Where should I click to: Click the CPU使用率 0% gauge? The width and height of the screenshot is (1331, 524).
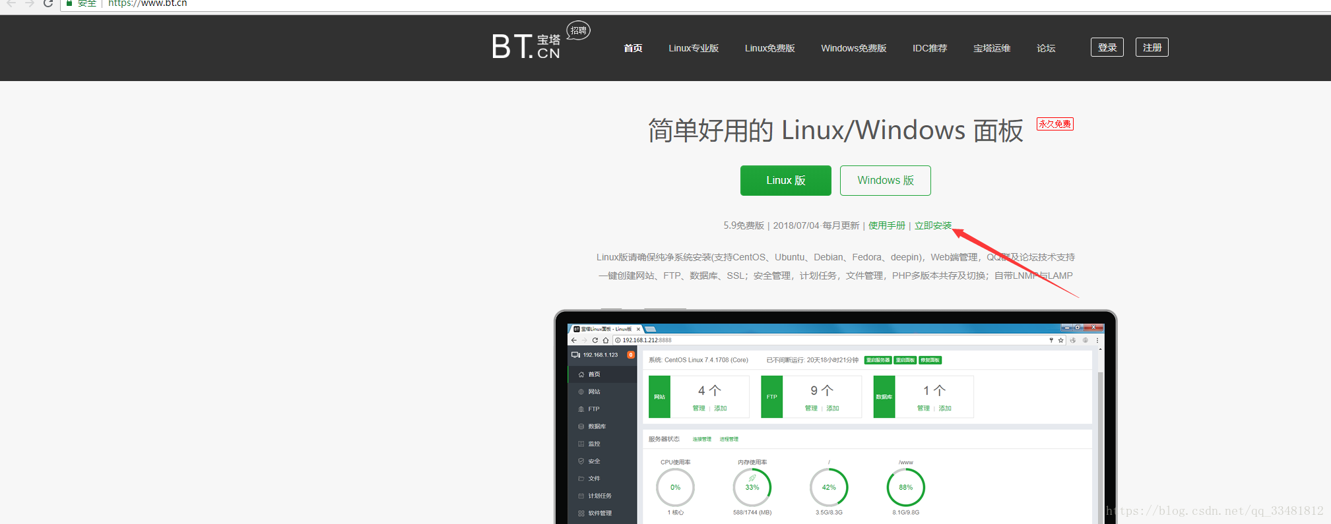(x=675, y=487)
